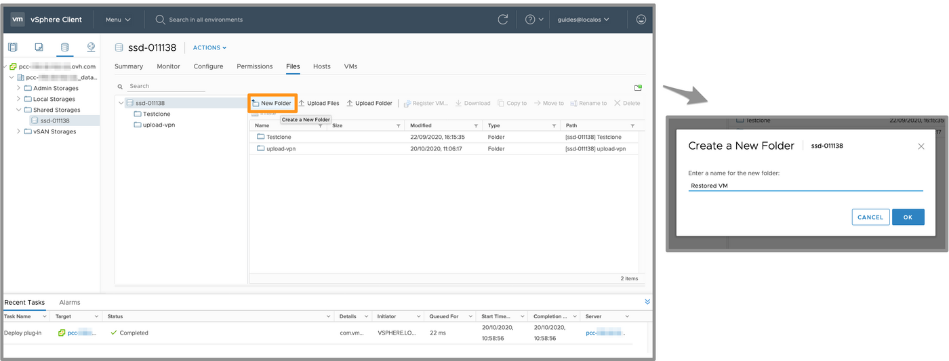
Task: Open the help question mark icon
Action: pos(530,20)
